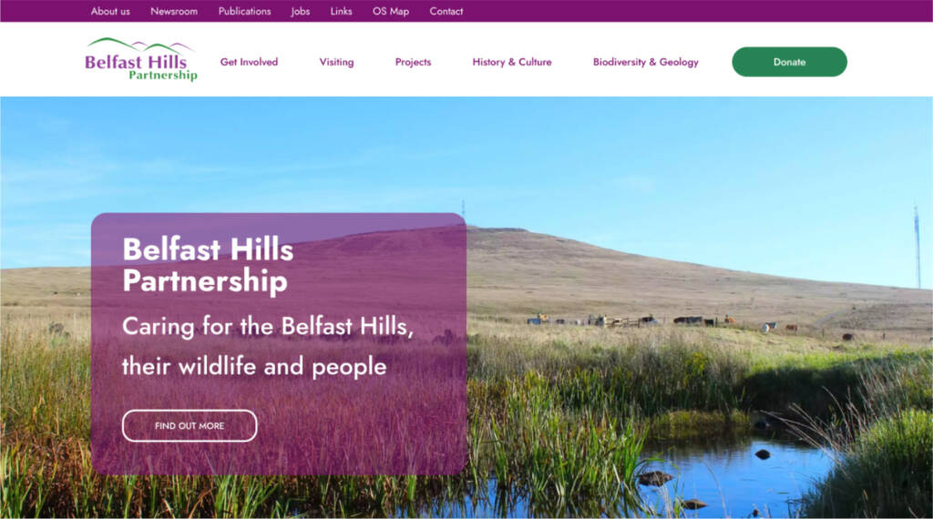
Task: Open the About us page
Action: 110,11
